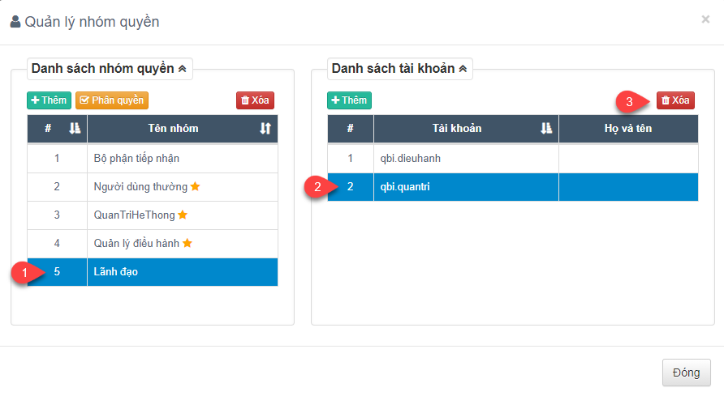Viewport: 724px width, 396px height.
Task: Delete selected account using 'Xóa' button
Action: [675, 100]
